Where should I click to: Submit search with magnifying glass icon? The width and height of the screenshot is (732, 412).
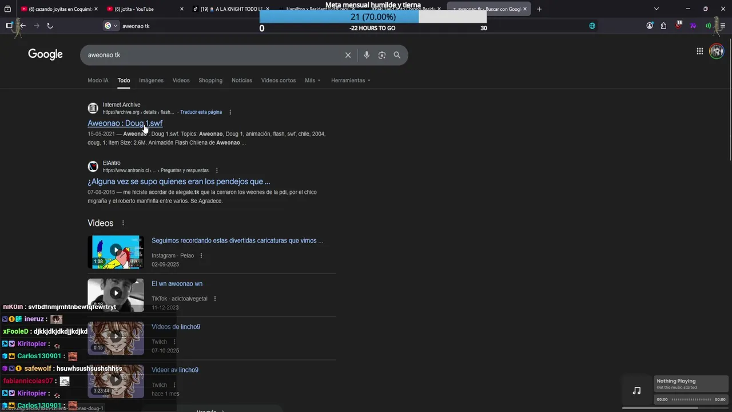point(397,55)
